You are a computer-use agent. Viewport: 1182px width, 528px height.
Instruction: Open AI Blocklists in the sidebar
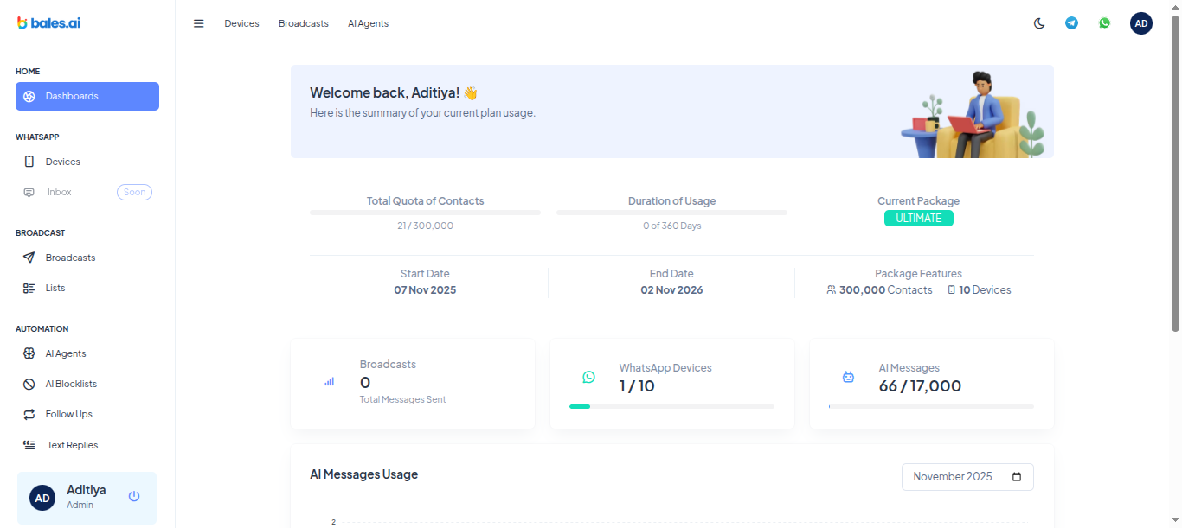87,384
